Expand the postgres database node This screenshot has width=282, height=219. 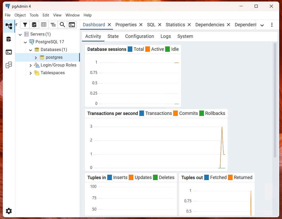(x=36, y=58)
